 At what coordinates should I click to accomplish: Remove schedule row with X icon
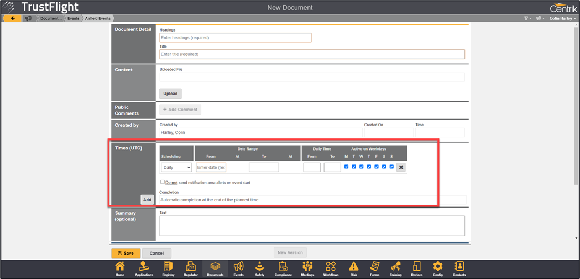(x=401, y=167)
